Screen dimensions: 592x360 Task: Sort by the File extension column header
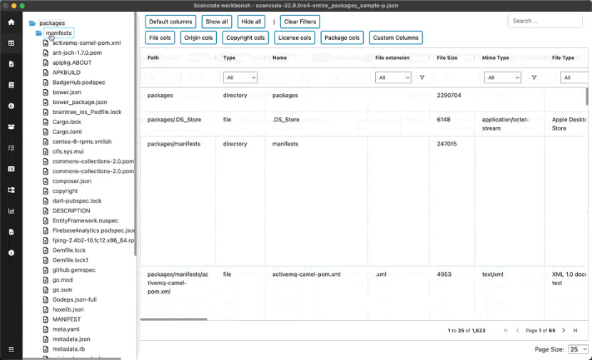click(x=392, y=58)
